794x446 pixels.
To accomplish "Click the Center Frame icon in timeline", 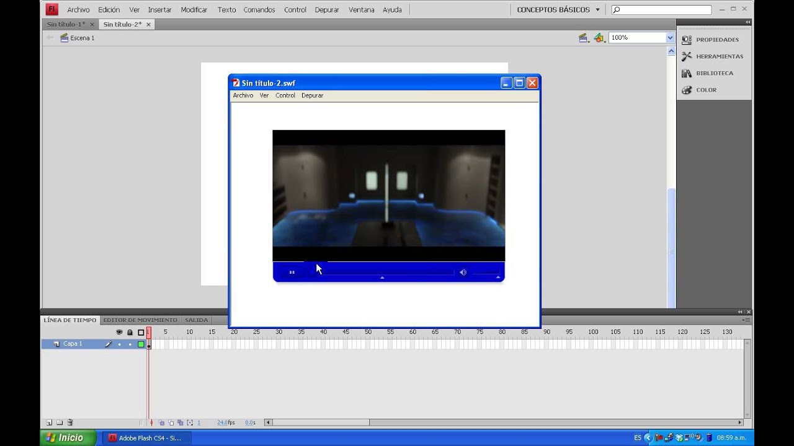I will pos(152,422).
